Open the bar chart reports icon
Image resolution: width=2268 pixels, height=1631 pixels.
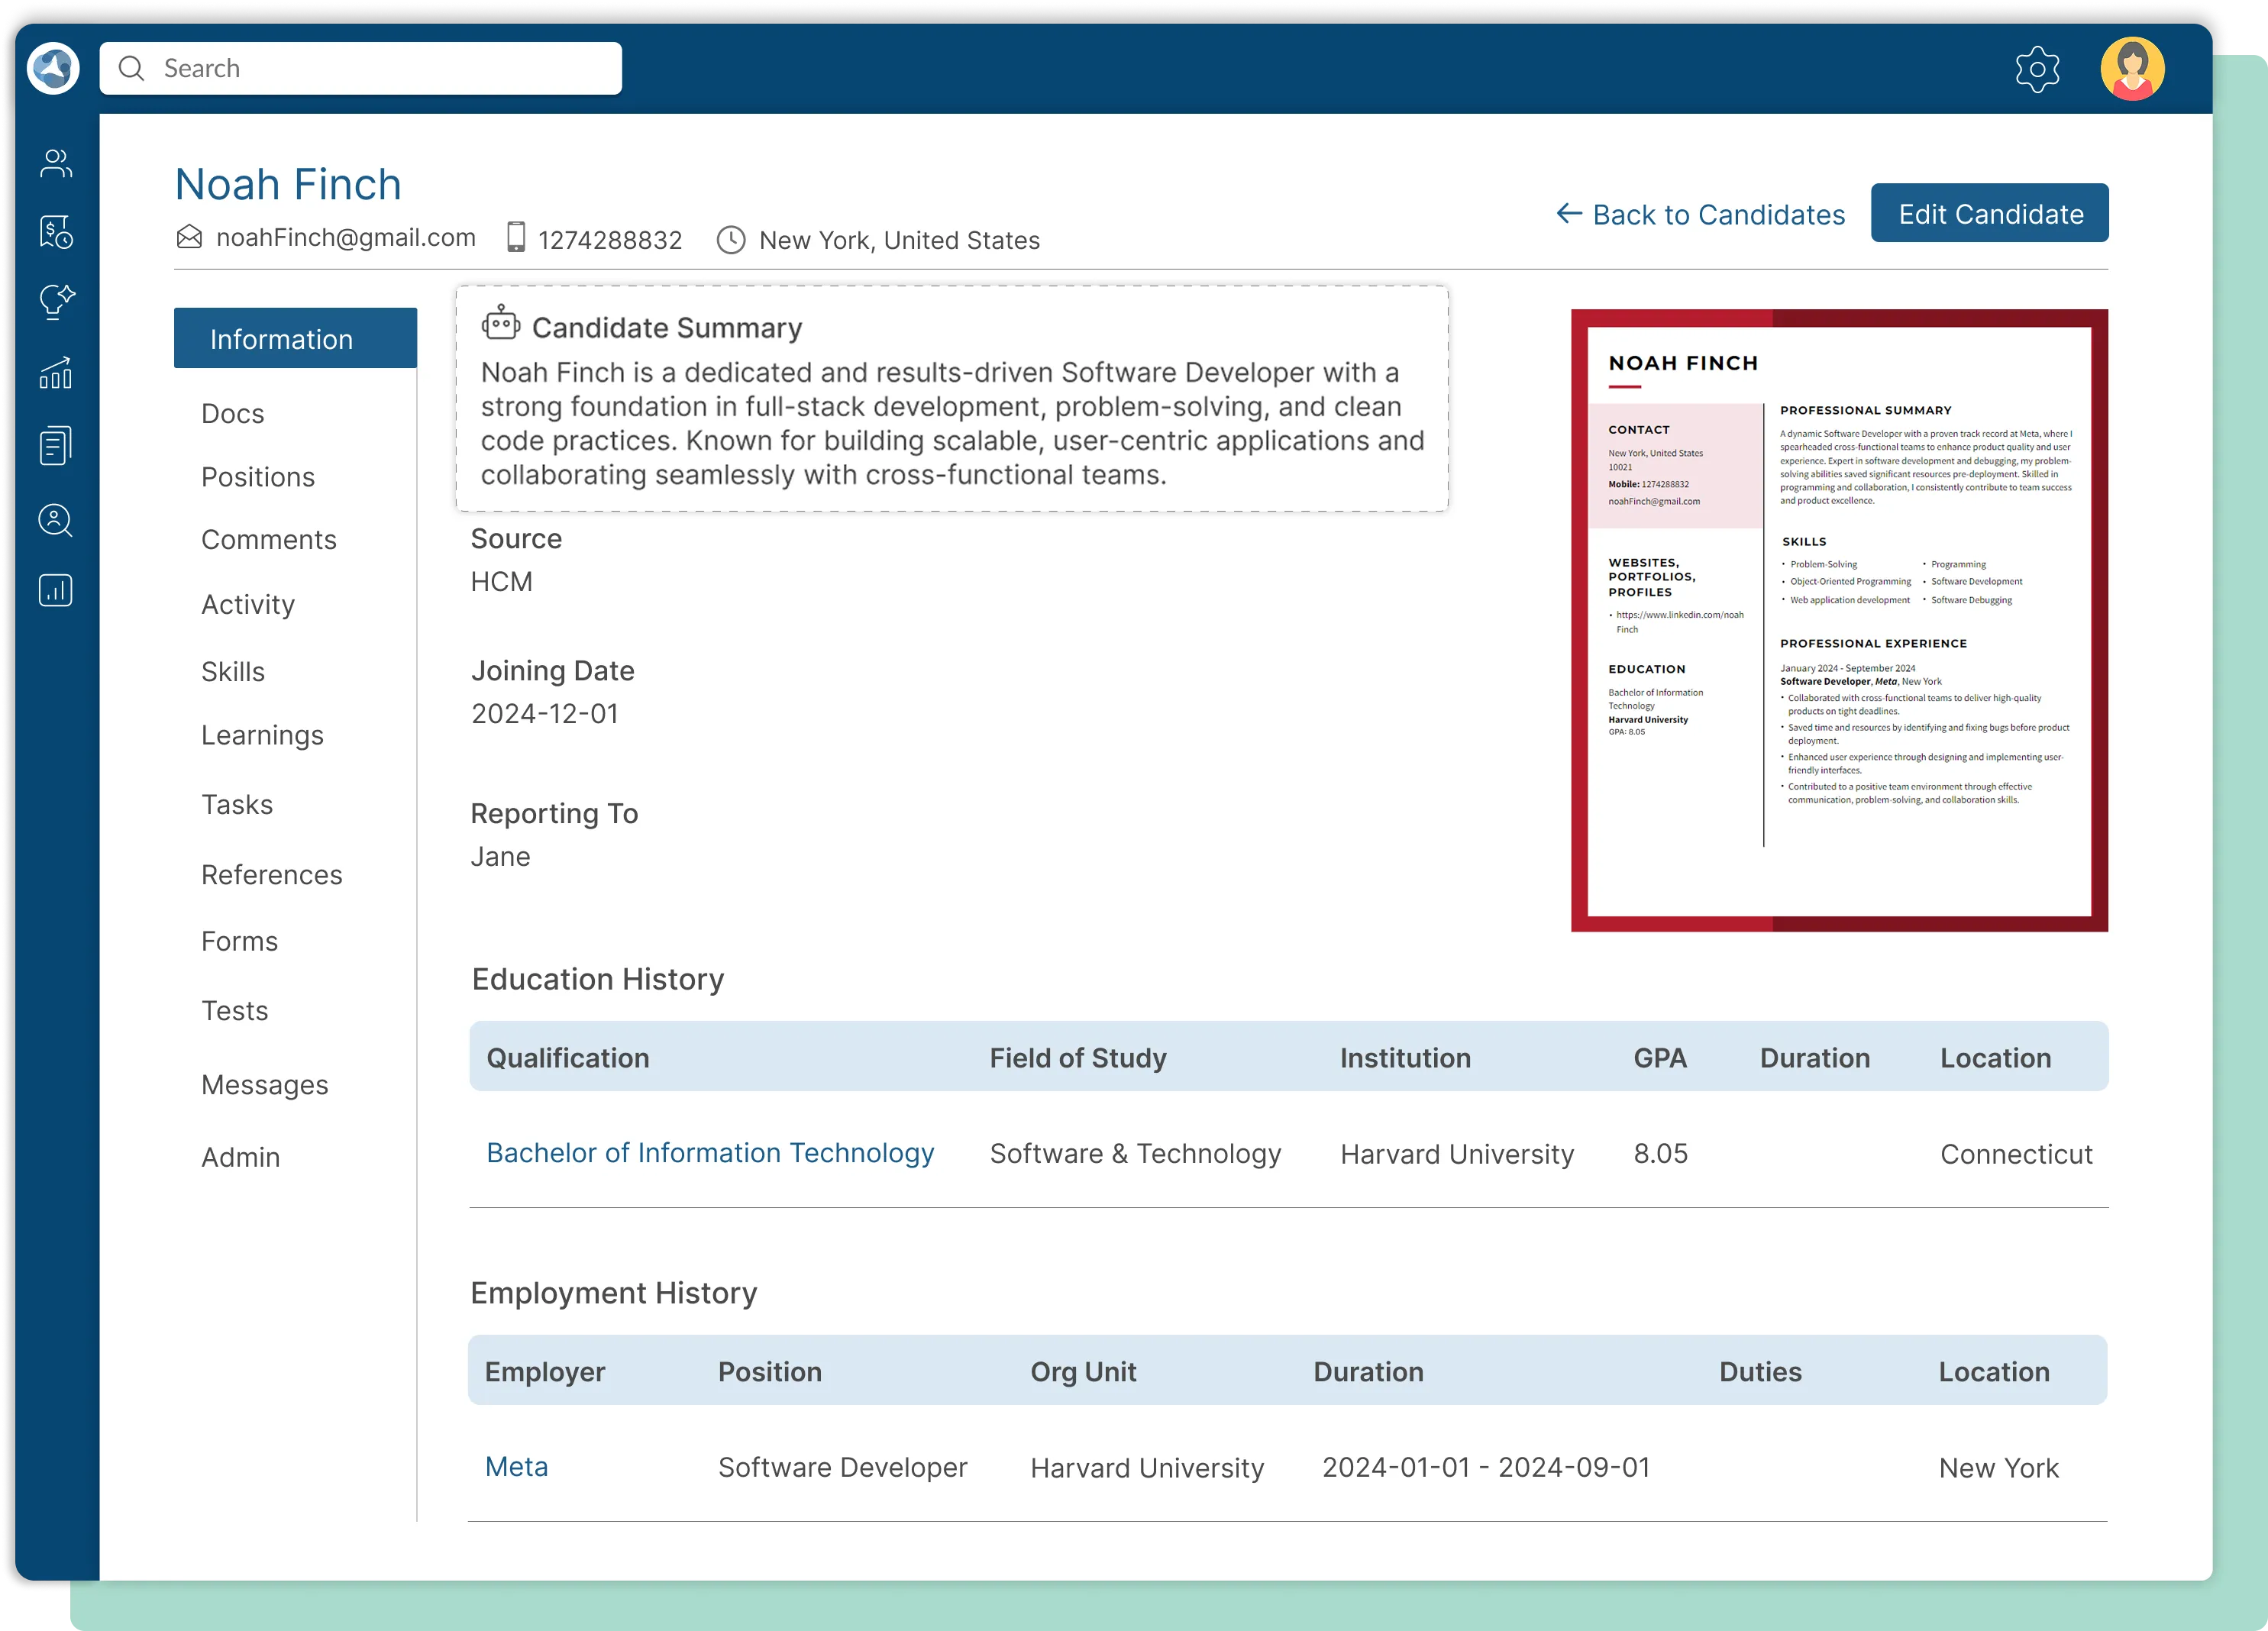coord(55,590)
